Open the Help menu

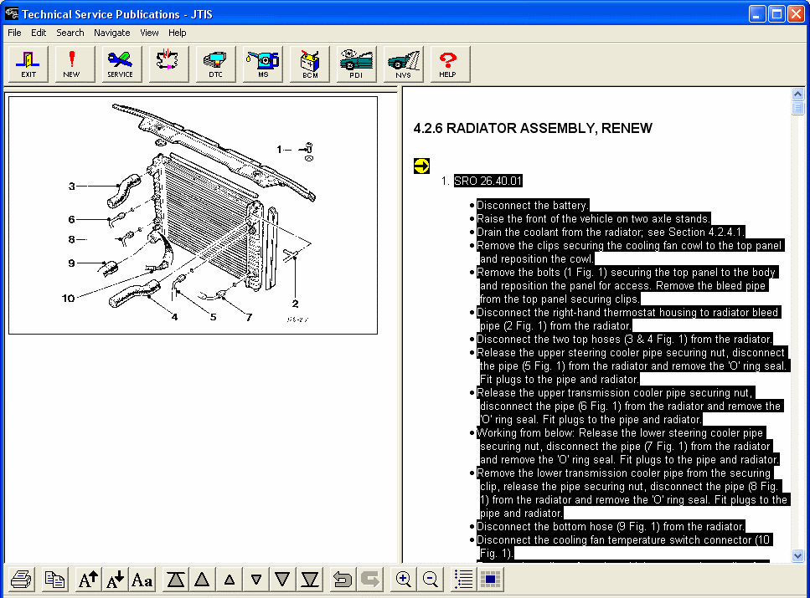[178, 33]
